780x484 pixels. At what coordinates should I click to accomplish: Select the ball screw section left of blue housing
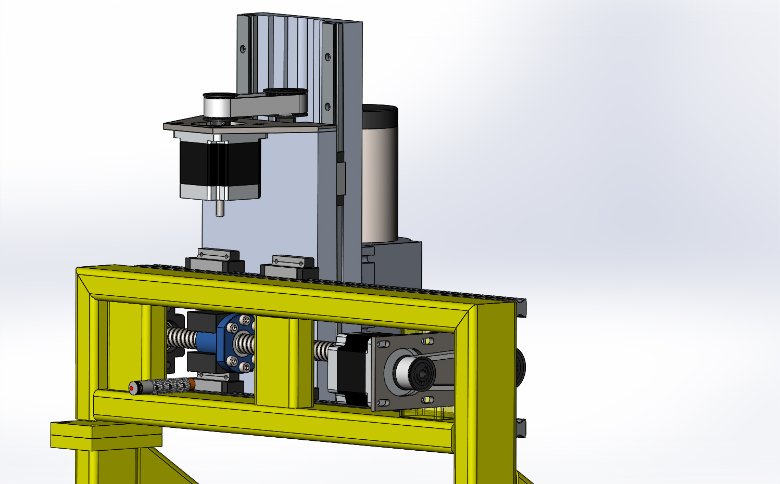181,341
